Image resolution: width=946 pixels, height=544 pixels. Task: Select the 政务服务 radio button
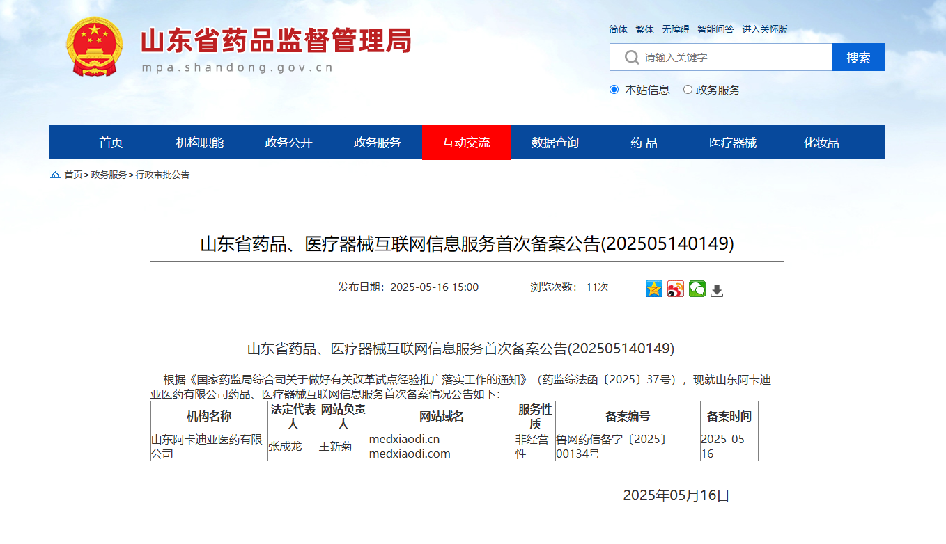(688, 90)
